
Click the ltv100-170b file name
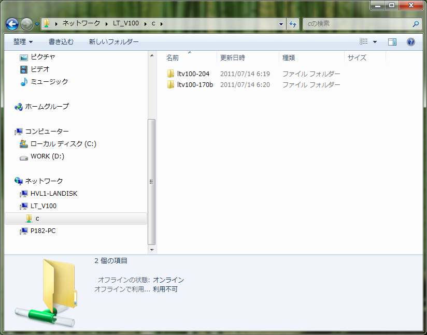click(x=195, y=84)
